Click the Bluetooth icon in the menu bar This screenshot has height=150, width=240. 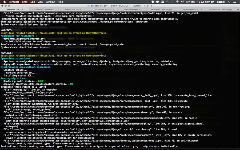pyautogui.click(x=172, y=2)
